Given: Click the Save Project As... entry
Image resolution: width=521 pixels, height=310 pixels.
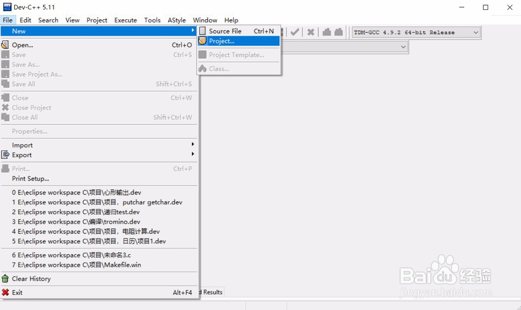Looking at the screenshot, I should pos(98,74).
